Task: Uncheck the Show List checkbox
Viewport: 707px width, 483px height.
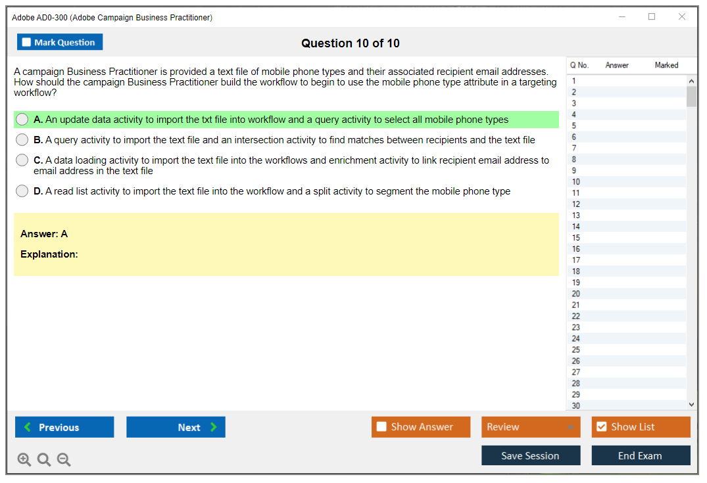Action: point(601,427)
